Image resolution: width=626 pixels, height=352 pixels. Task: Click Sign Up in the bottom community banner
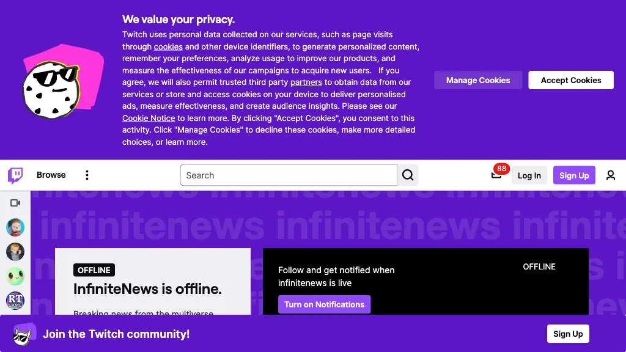[x=568, y=334]
